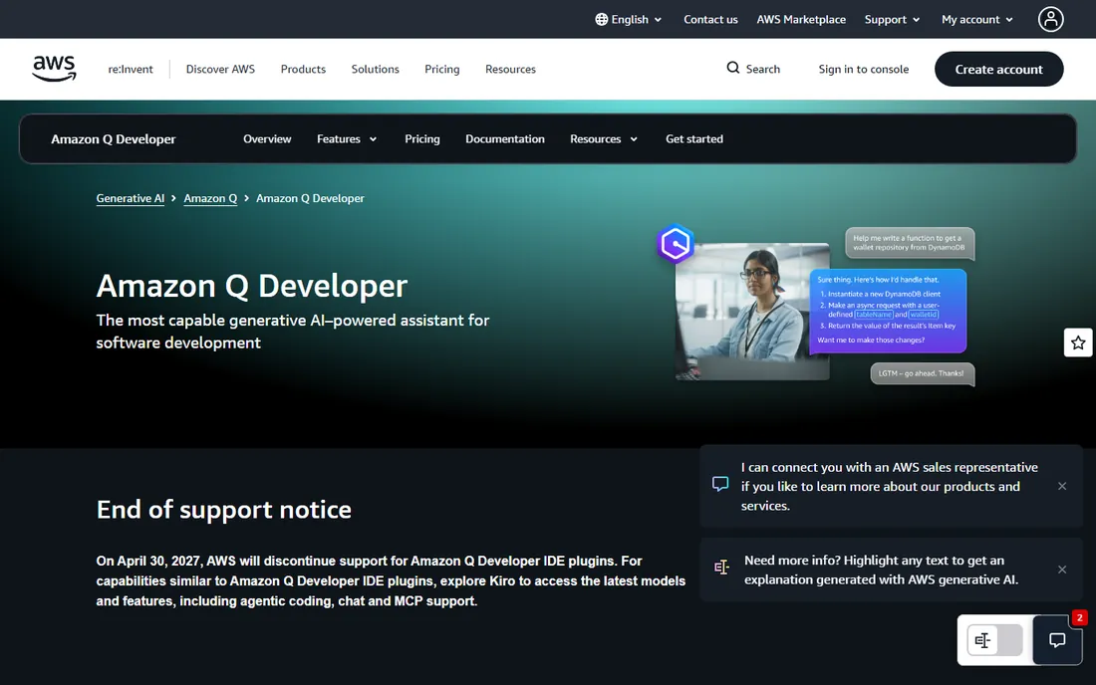The image size is (1096, 685).
Task: Expand the Resources dropdown in Amazon Q Developer bar
Action: pyautogui.click(x=604, y=139)
